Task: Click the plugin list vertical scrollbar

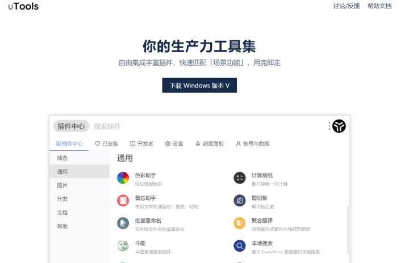Action: (x=348, y=229)
